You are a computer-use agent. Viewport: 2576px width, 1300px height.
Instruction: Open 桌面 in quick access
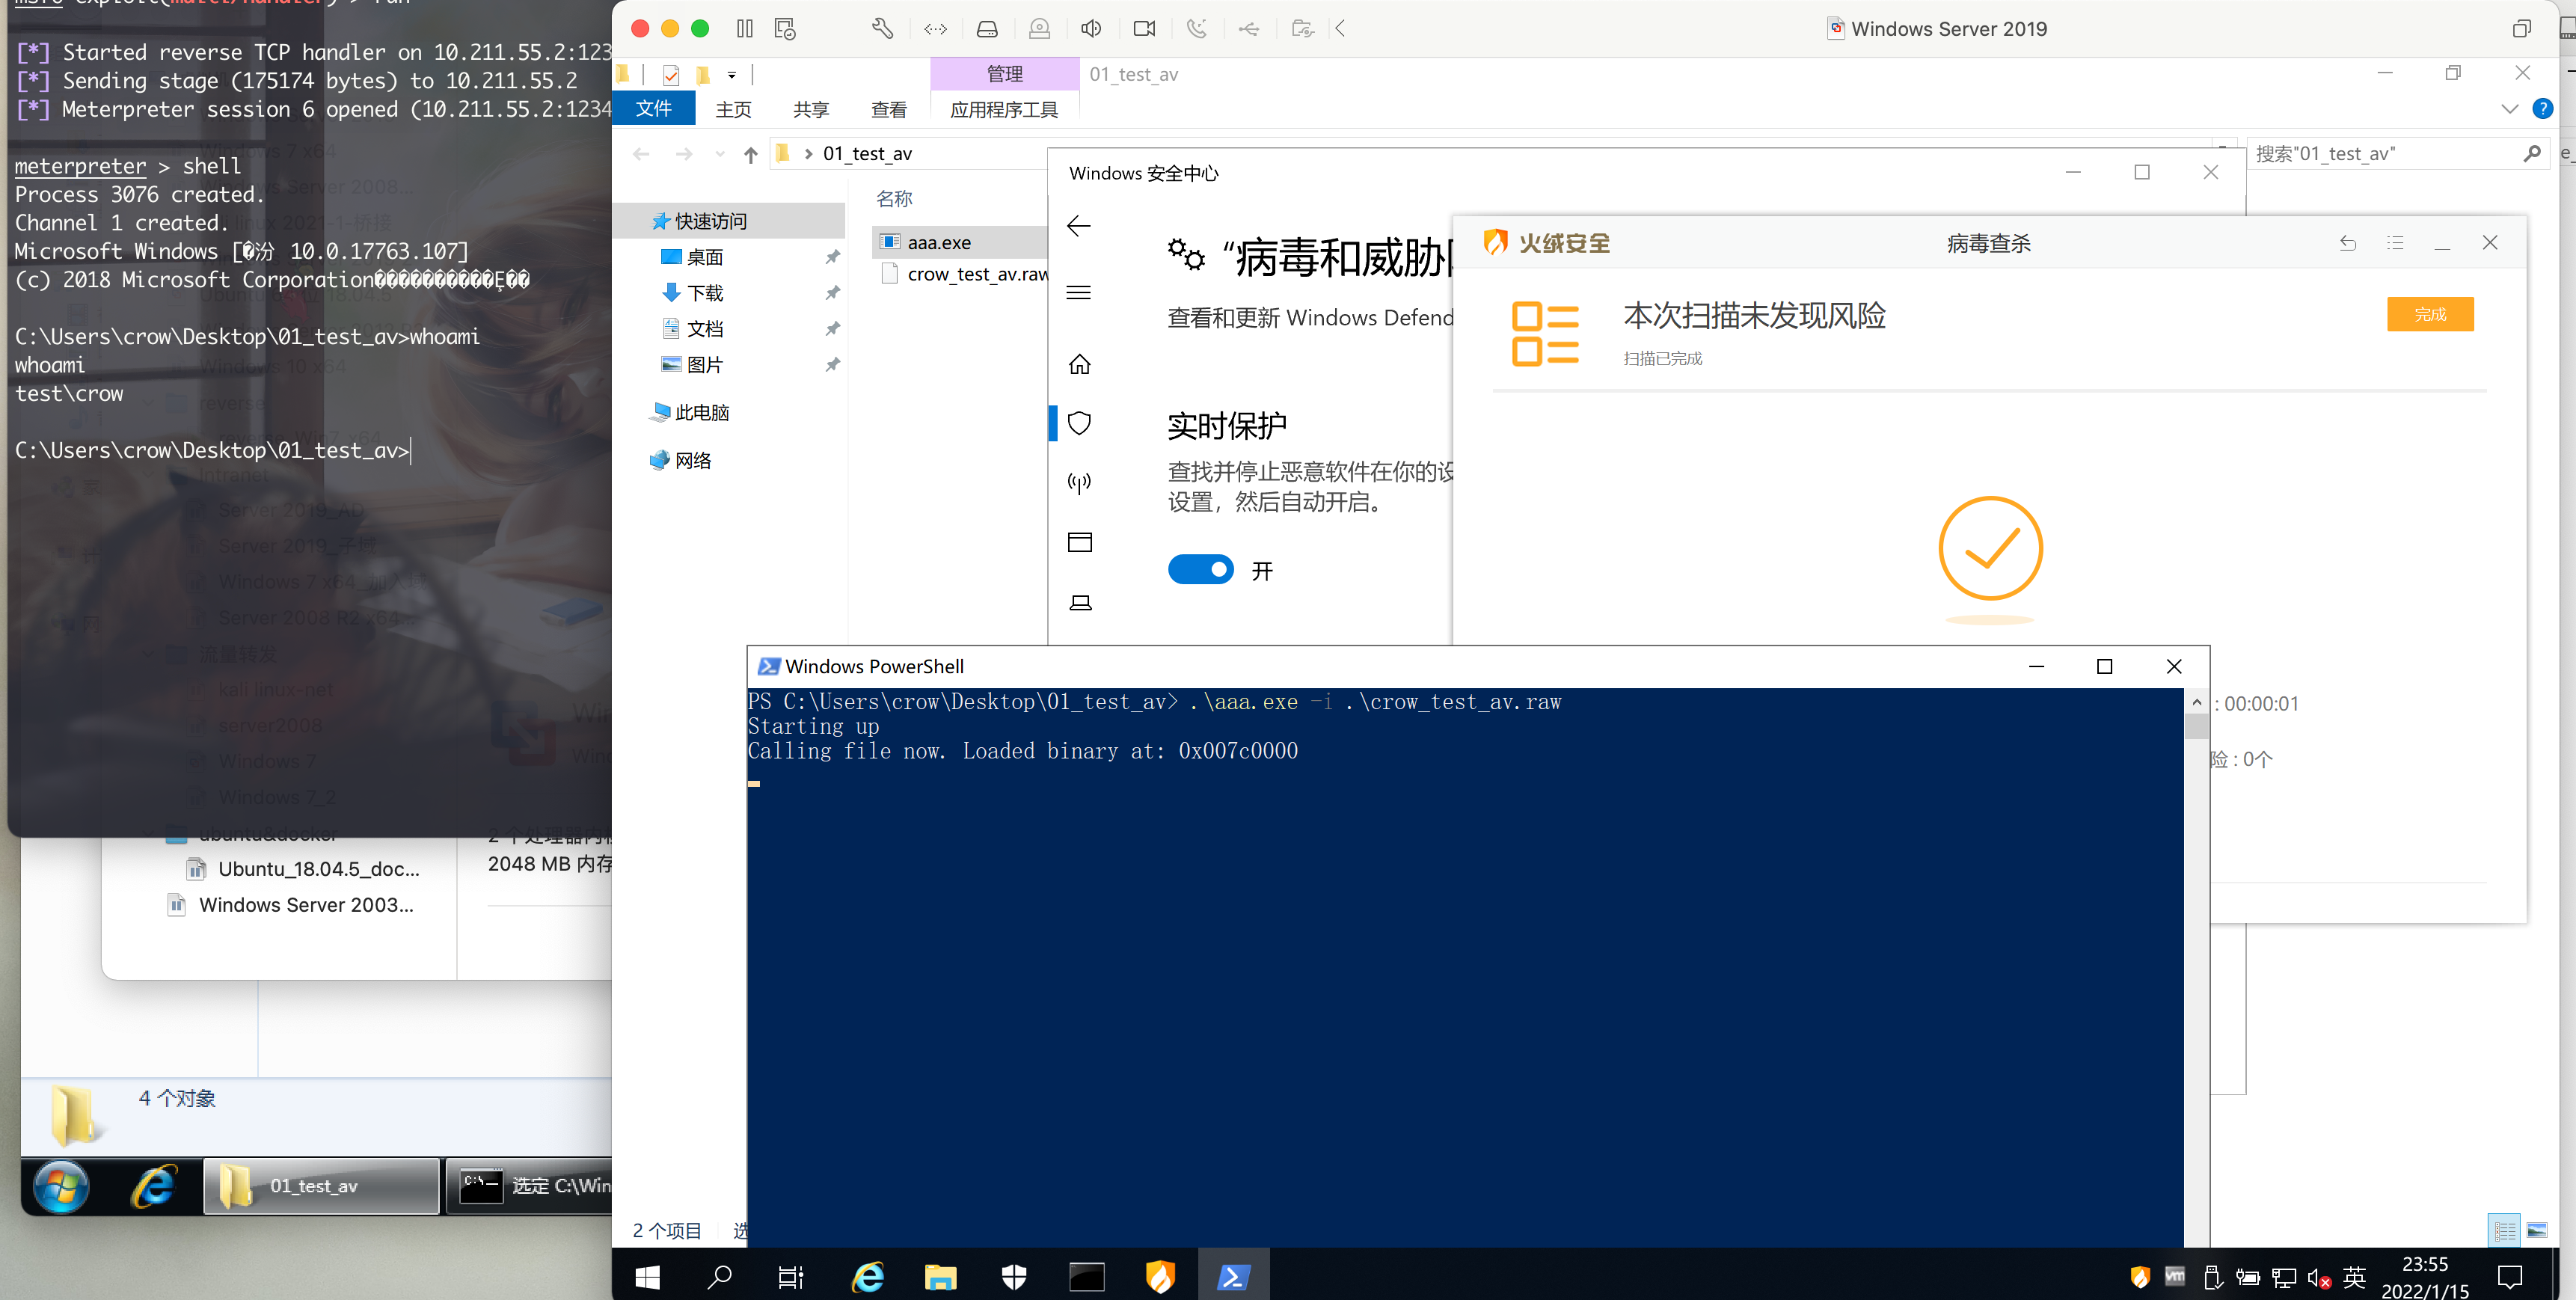coord(704,257)
